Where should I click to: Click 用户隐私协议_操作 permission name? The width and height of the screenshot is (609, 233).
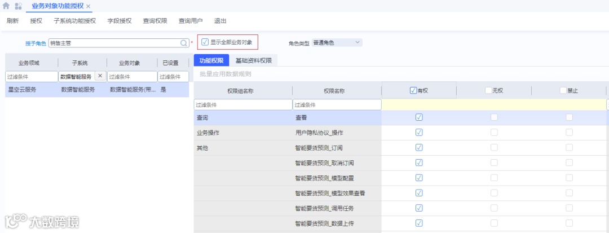pos(319,133)
